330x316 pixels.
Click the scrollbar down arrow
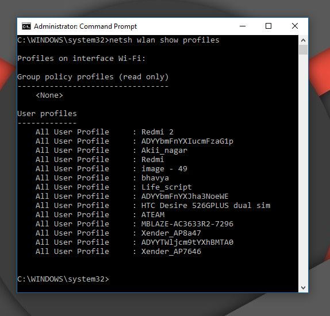(303, 287)
